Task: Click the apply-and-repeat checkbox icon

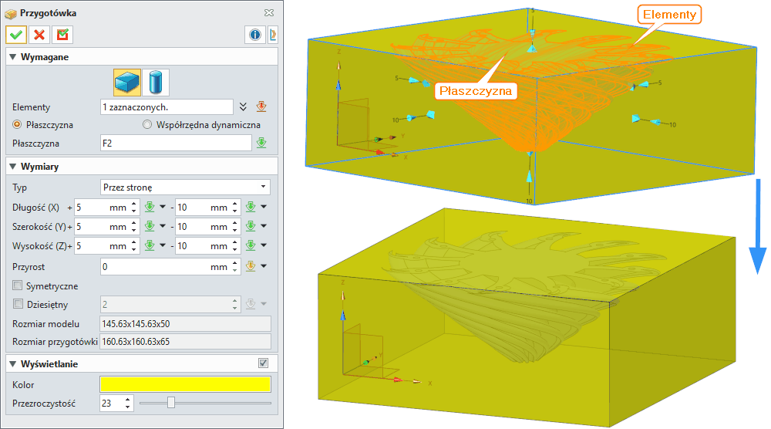Action: 62,35
